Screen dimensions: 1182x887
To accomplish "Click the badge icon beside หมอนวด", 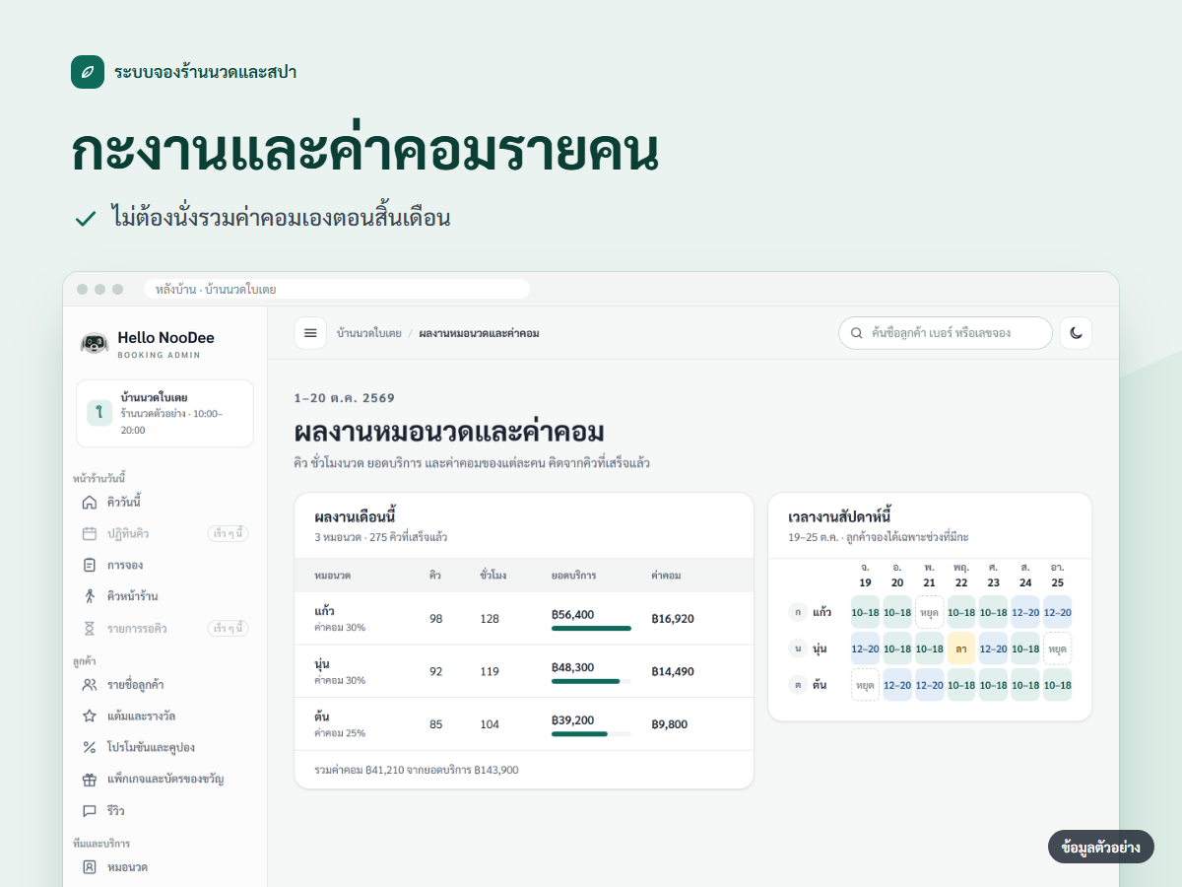I will 90,867.
